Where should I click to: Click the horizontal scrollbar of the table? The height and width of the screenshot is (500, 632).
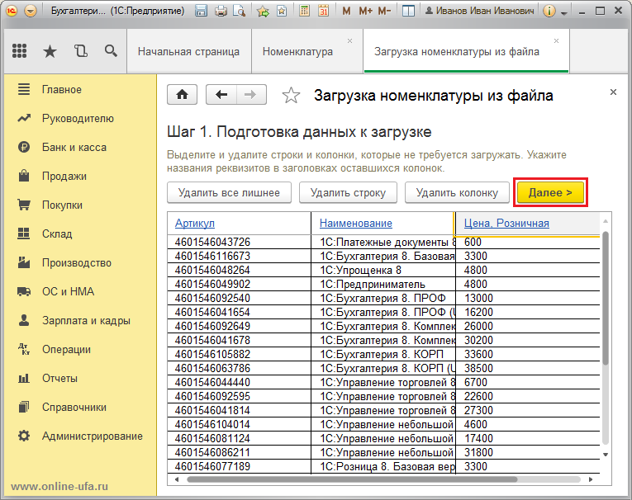pyautogui.click(x=352, y=479)
